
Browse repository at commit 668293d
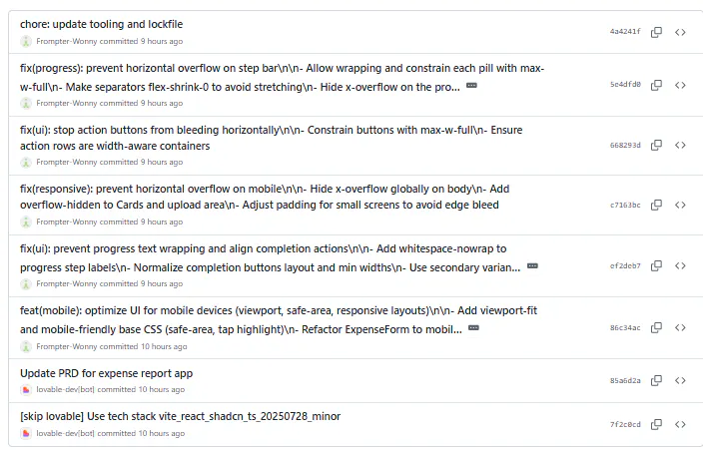[680, 145]
